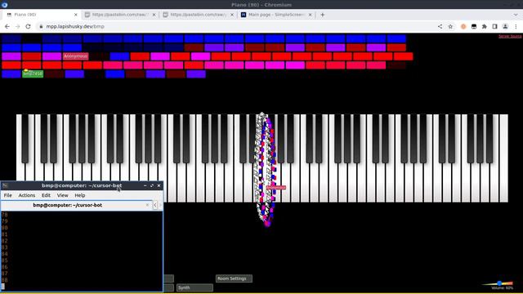Close the Main page - SimpleScreen tab
Screen dimensions: 523x294
310,15
